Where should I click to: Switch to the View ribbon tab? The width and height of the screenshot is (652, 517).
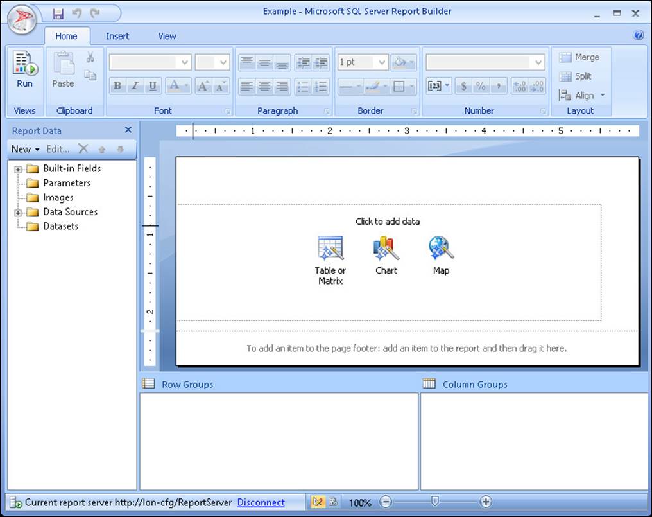pos(167,36)
